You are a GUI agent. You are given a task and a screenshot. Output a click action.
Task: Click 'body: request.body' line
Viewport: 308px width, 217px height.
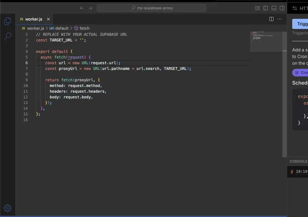tap(71, 97)
